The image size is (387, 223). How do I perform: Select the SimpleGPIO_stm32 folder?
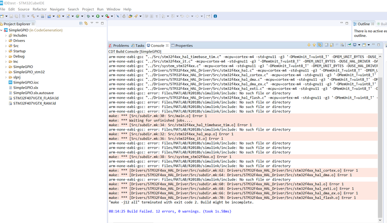tap(29, 72)
